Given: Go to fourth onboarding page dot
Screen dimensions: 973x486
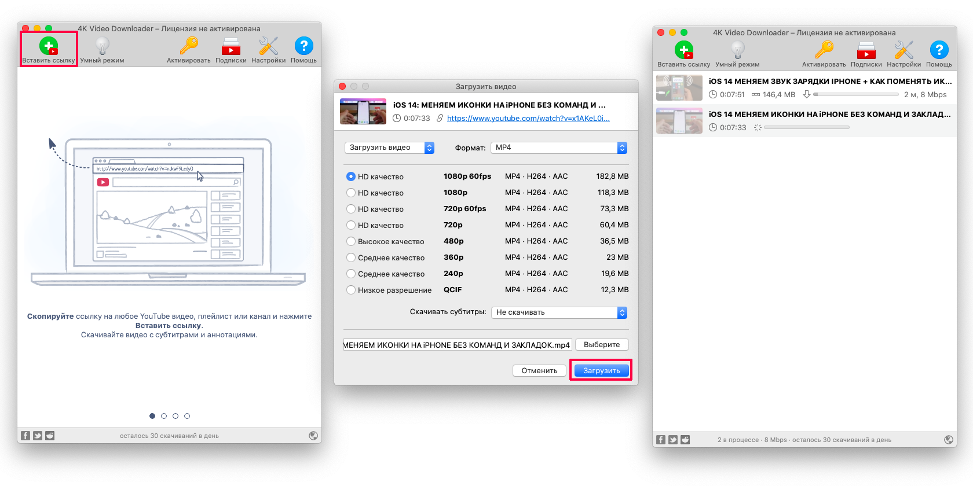Looking at the screenshot, I should [x=187, y=416].
